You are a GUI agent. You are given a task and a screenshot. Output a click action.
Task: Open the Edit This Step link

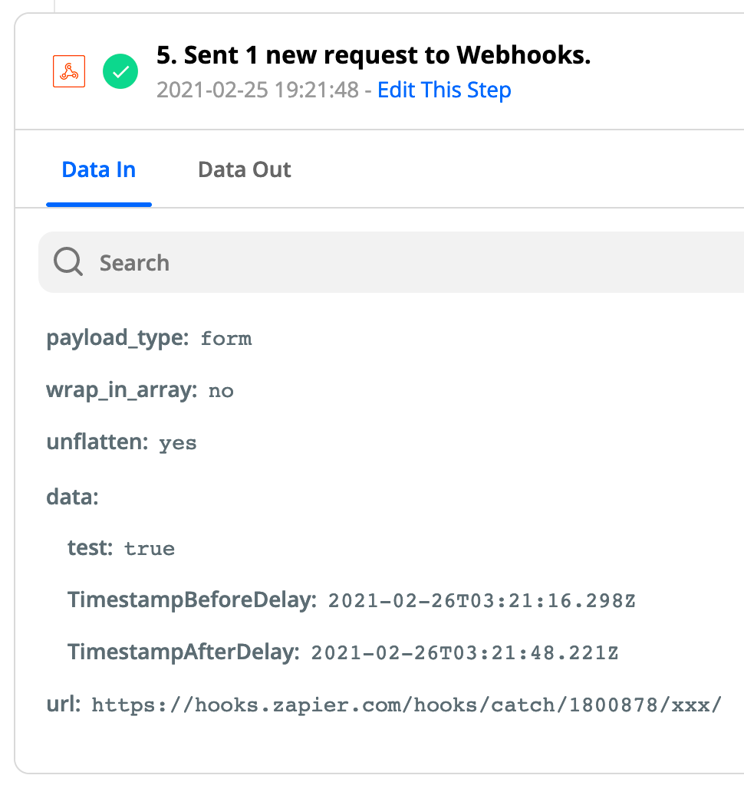pos(444,90)
